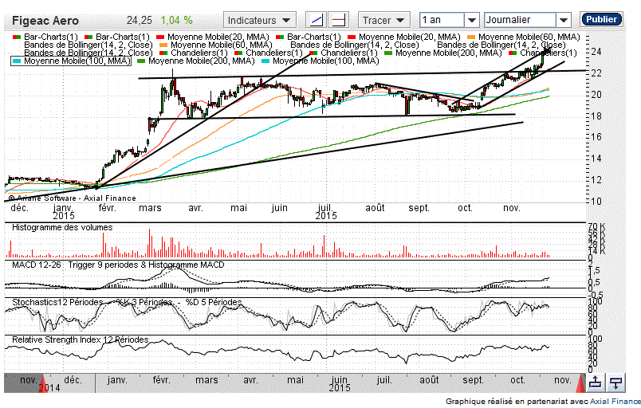Click inside the Journalier frequency field
This screenshot has width=641, height=408.
(x=520, y=20)
